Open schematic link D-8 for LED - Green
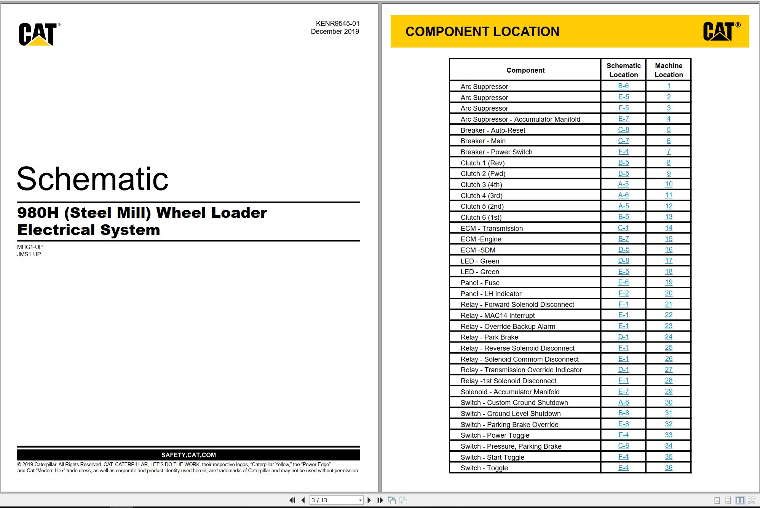The width and height of the screenshot is (760, 508). [x=623, y=260]
